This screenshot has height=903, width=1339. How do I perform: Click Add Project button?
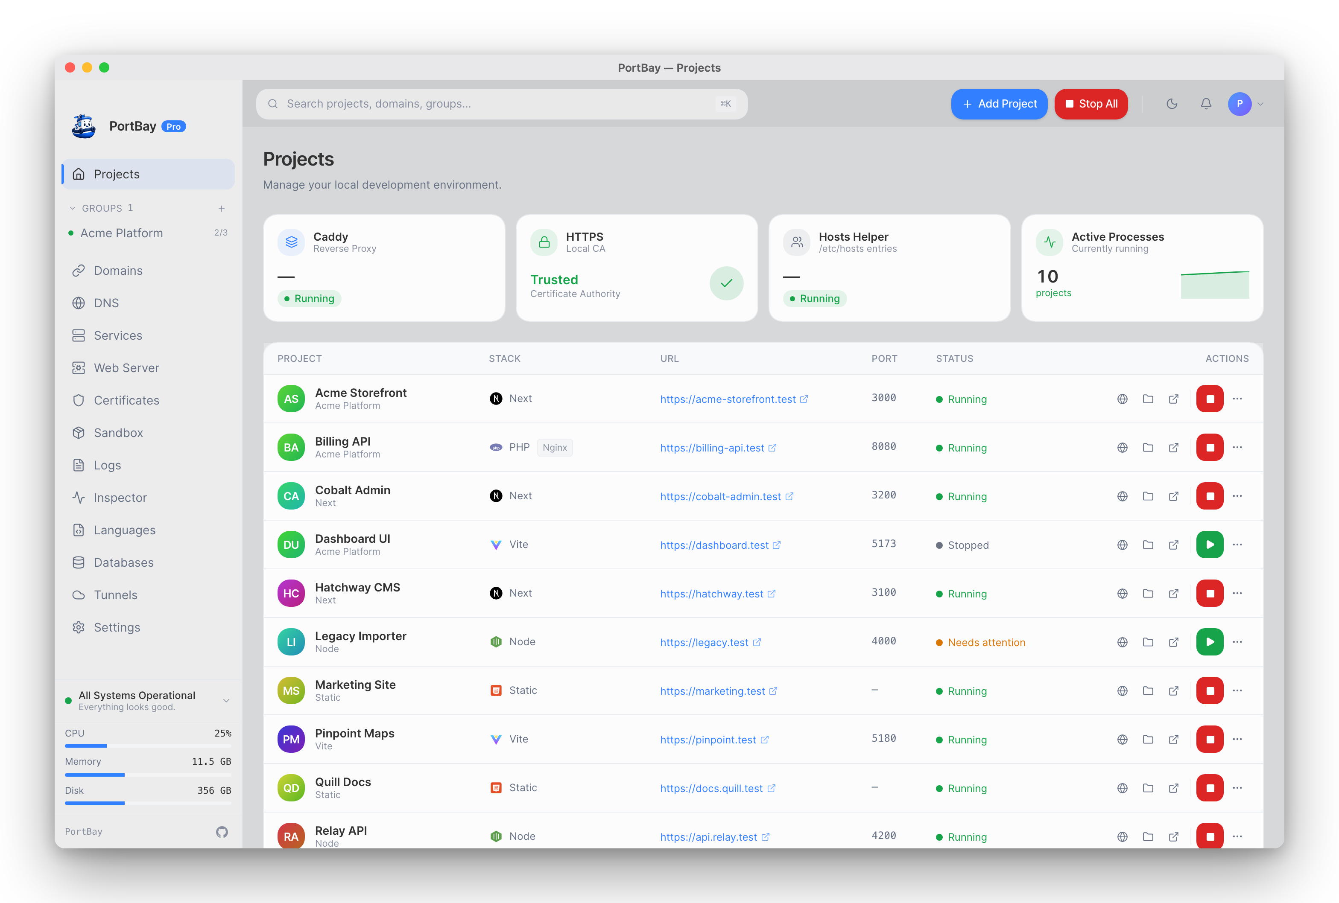[999, 104]
